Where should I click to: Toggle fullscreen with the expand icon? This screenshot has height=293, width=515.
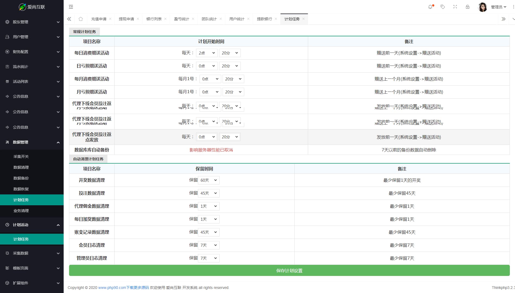point(455,7)
